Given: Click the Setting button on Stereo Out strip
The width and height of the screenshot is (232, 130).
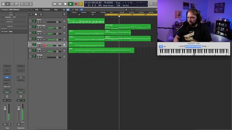Looking at the screenshot, I should [x=21, y=66].
